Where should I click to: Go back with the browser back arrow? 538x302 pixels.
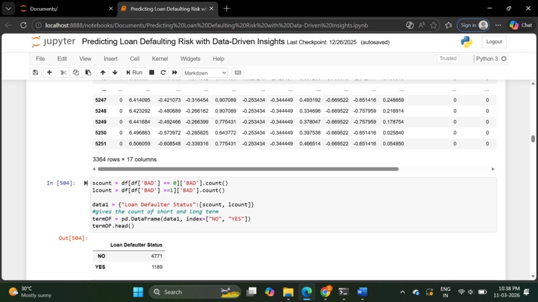tap(9, 25)
